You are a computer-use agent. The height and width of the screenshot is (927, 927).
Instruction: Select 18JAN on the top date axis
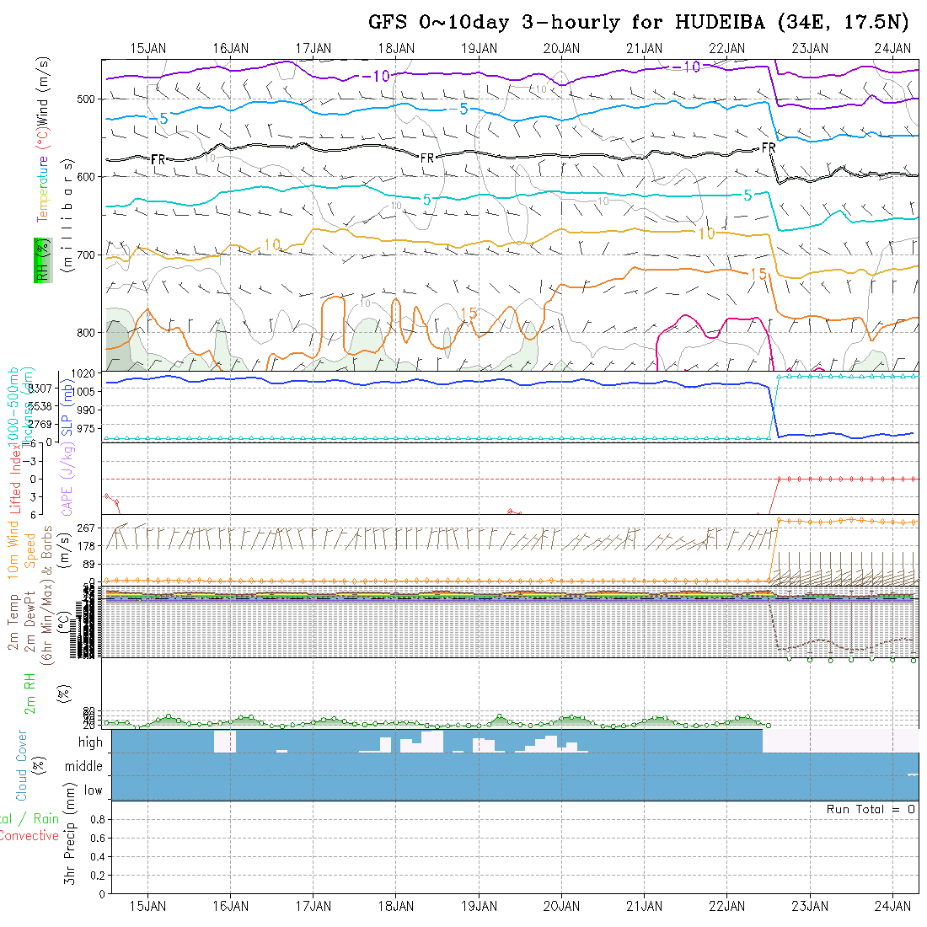[396, 48]
